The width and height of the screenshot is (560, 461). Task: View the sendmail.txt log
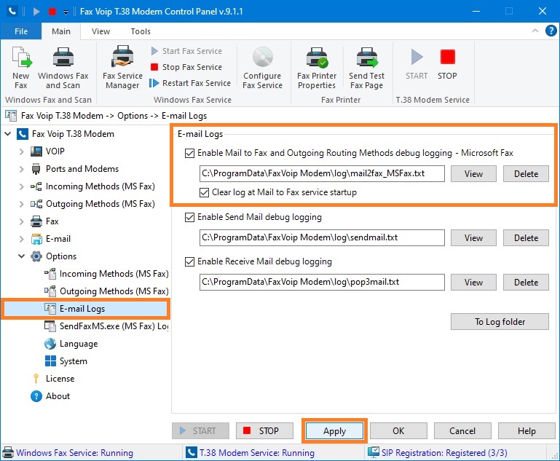[x=473, y=238]
